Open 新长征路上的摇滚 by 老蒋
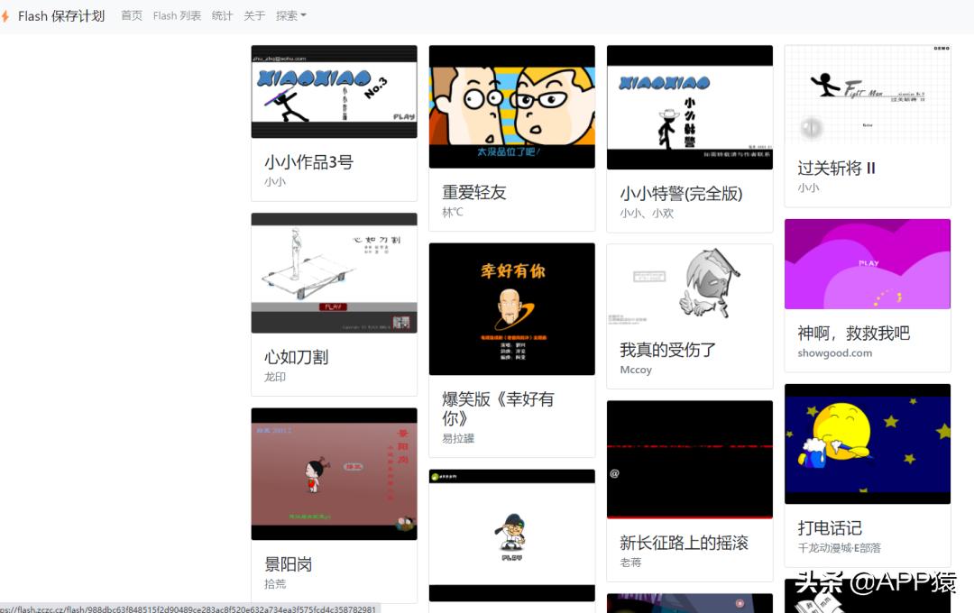 click(x=689, y=459)
